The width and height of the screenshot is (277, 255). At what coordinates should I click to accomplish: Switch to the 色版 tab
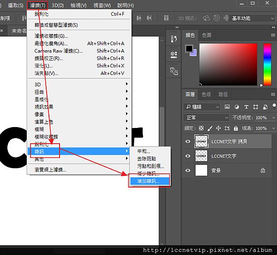pos(206,94)
